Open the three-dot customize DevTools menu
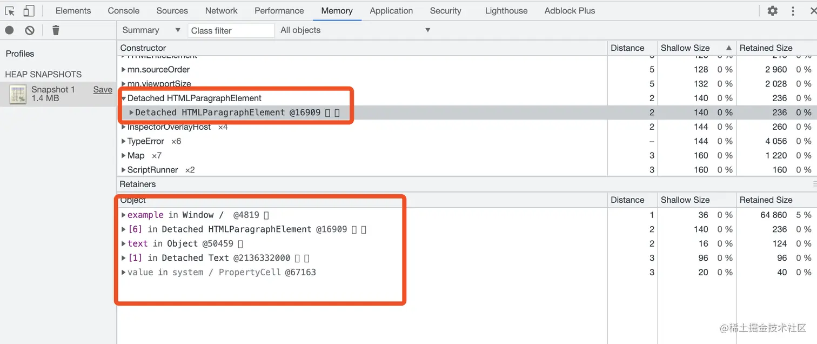 (793, 11)
